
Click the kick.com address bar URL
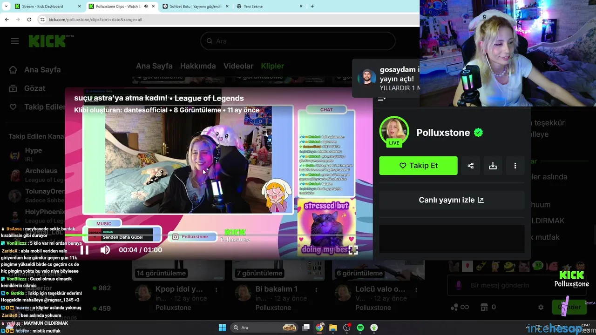[95, 20]
